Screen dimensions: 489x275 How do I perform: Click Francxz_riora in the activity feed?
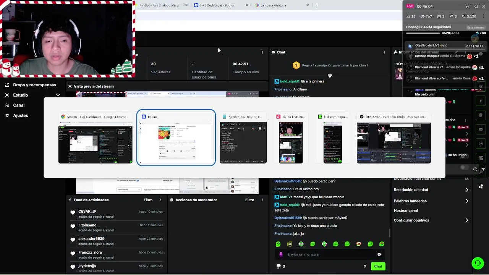[x=90, y=252]
